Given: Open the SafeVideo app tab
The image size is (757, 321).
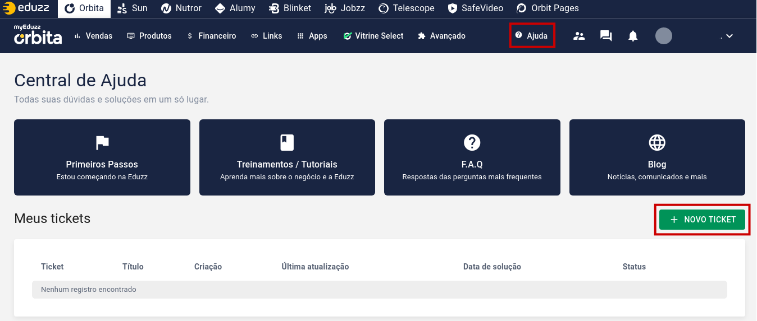Looking at the screenshot, I should click(x=476, y=8).
